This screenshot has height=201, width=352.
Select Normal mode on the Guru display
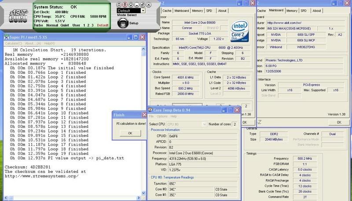[52, 25]
